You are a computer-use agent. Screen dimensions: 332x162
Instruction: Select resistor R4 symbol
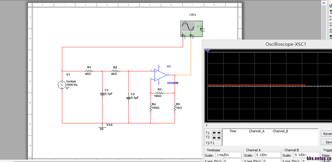(151, 108)
